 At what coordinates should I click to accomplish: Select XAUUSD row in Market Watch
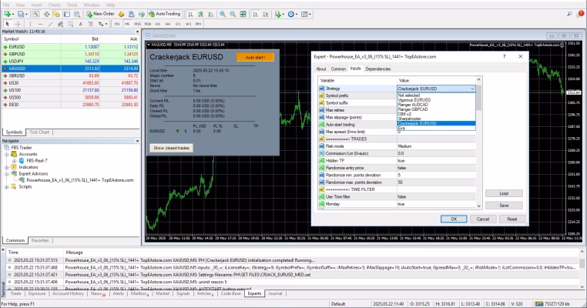coord(70,69)
